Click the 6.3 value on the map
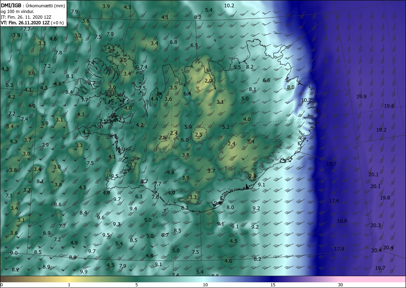 (x=9, y=85)
